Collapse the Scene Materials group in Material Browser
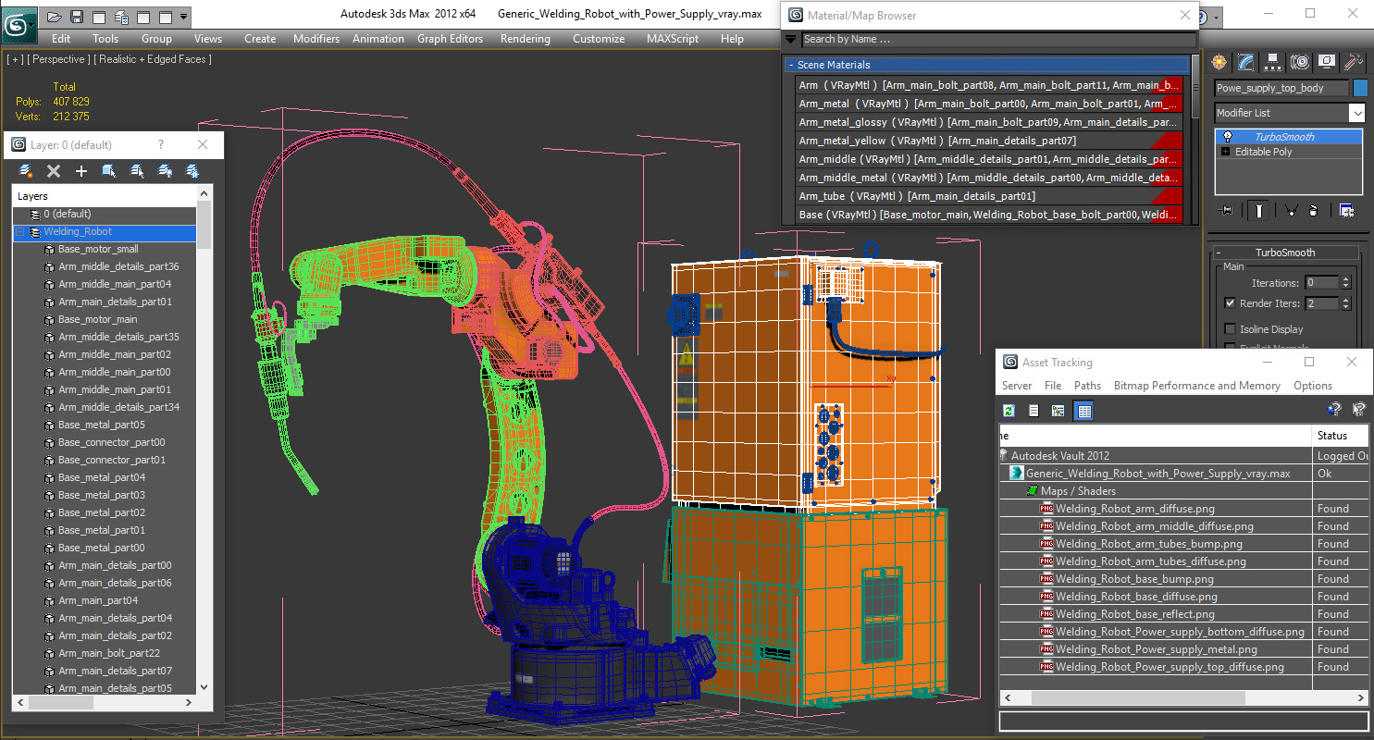This screenshot has height=740, width=1374. pos(791,65)
